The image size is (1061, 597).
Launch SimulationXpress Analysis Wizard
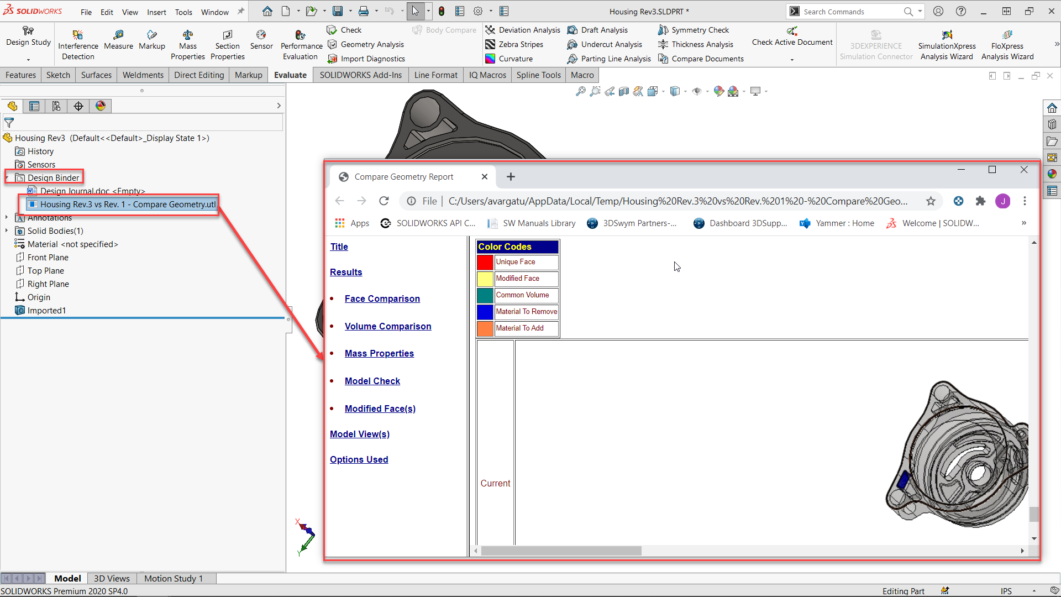click(947, 44)
